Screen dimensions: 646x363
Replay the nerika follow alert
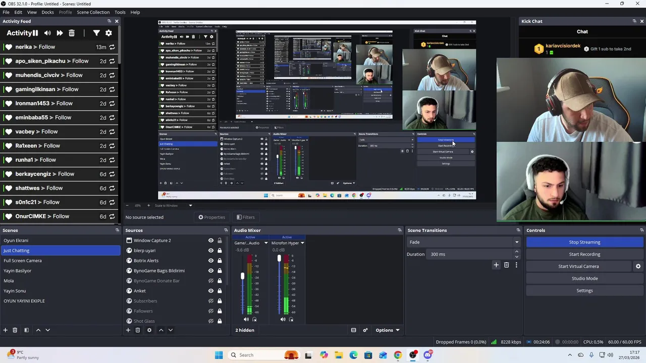[x=112, y=47]
